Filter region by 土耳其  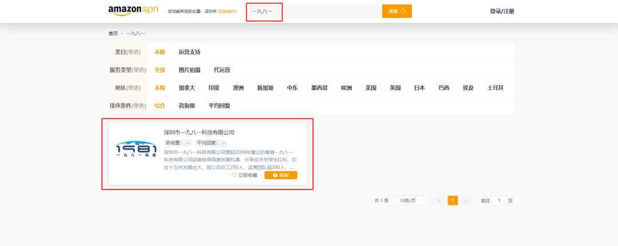coord(496,88)
